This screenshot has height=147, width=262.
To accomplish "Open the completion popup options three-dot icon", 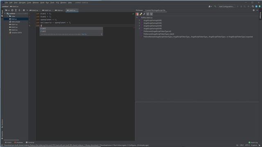I will (x=101, y=34).
